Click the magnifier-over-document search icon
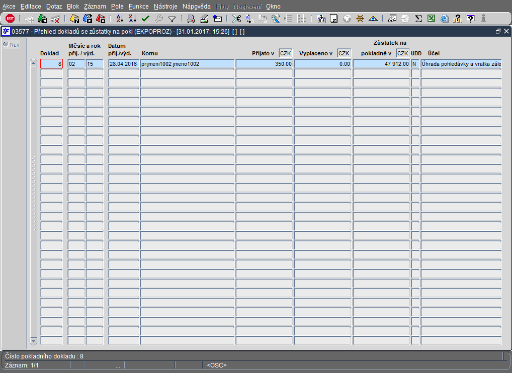Screen dimensions: 512x373 pyautogui.click(x=276, y=19)
